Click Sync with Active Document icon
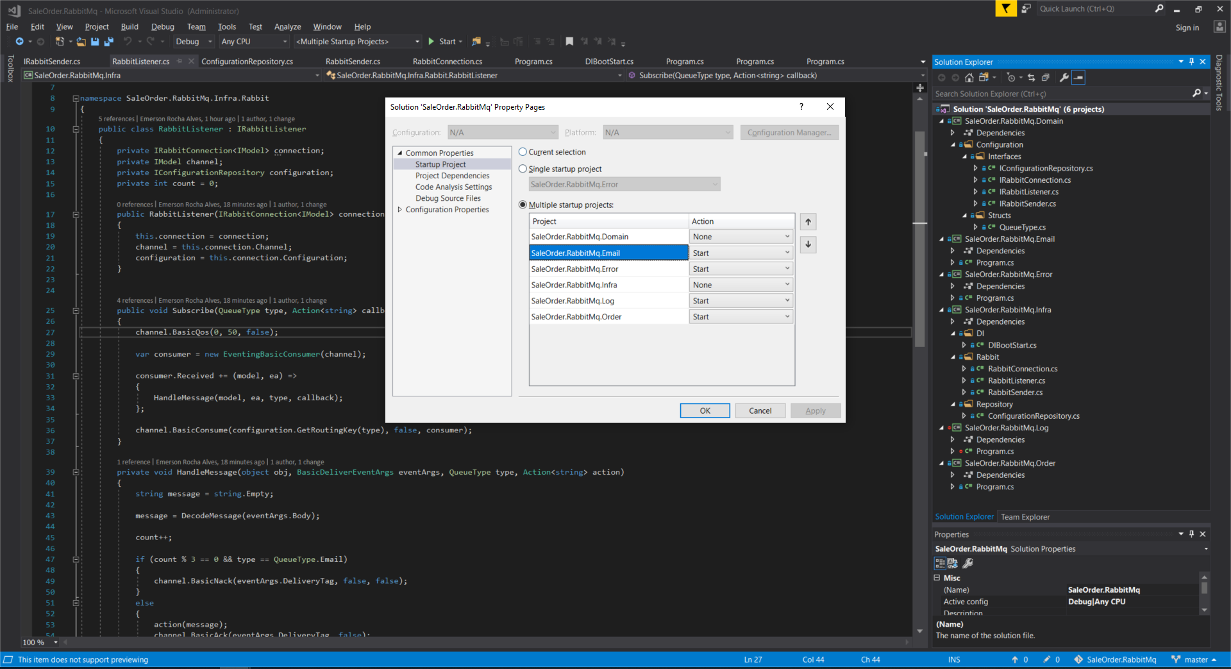The image size is (1231, 669). click(1032, 78)
